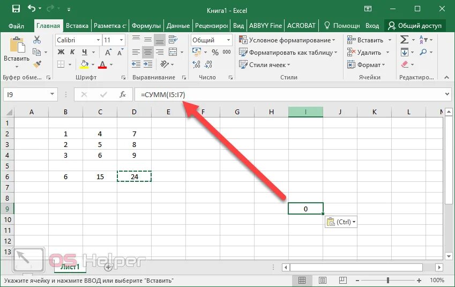Open Стили ячеек gallery
Viewport: 455px width, 287px height.
tap(264, 65)
